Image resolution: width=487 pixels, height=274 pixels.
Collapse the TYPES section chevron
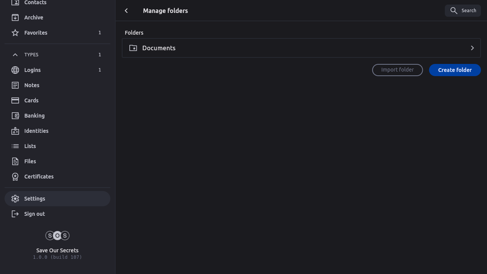[15, 55]
